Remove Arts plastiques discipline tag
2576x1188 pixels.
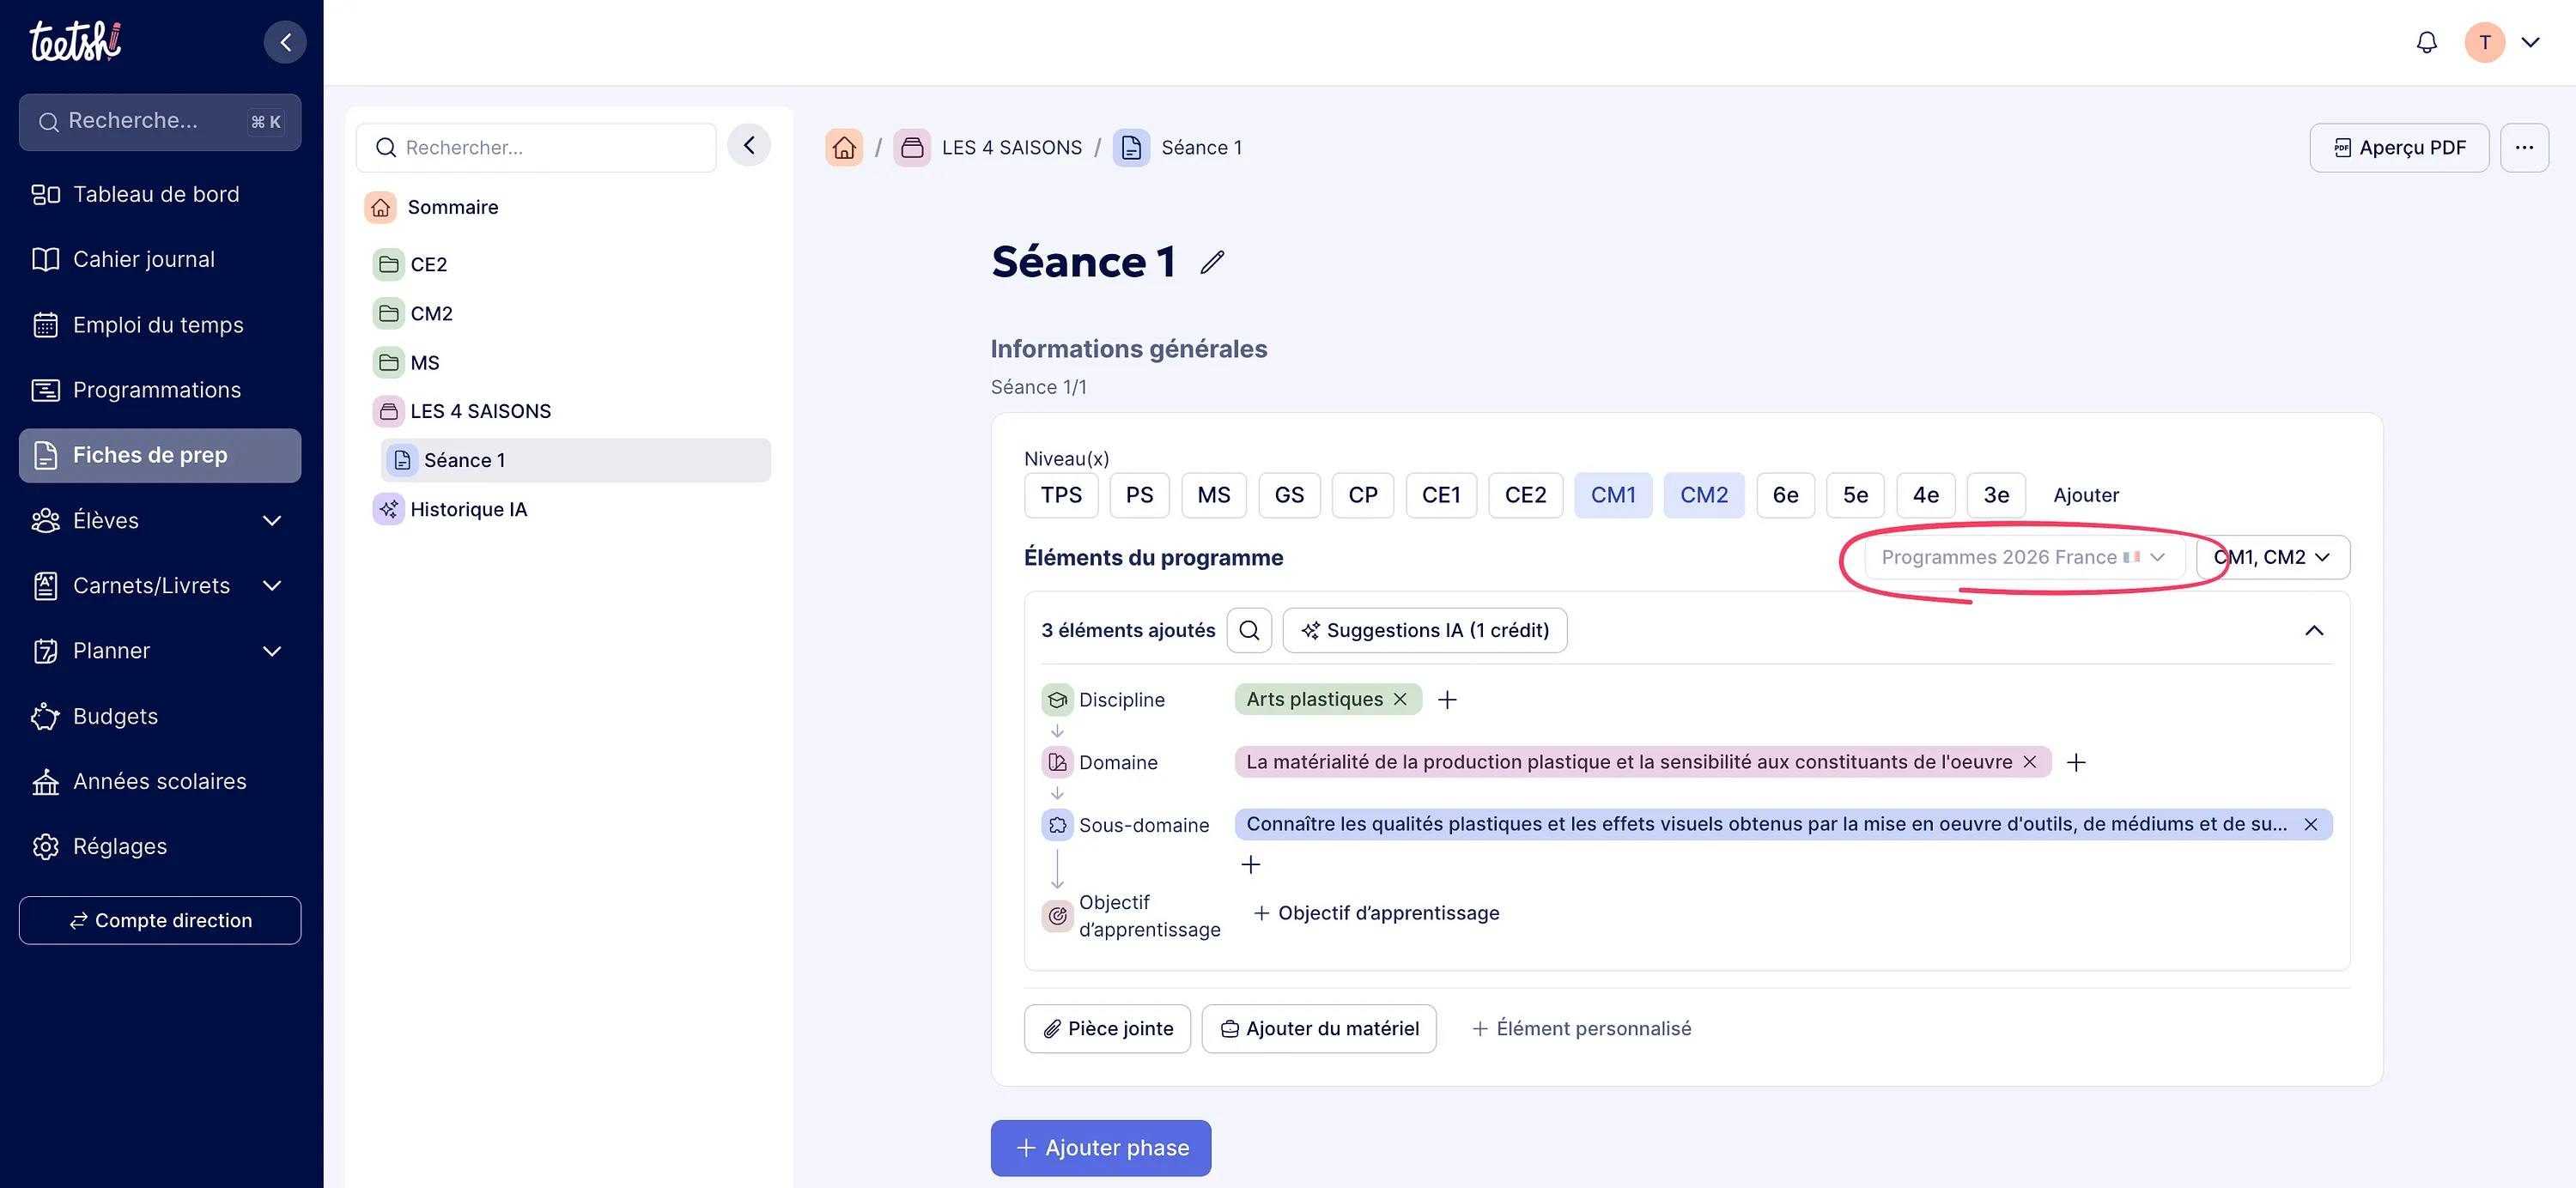click(1400, 699)
